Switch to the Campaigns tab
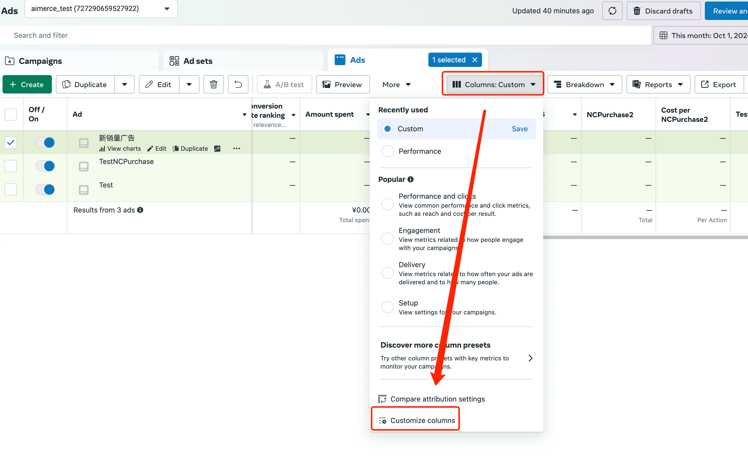 tap(40, 61)
